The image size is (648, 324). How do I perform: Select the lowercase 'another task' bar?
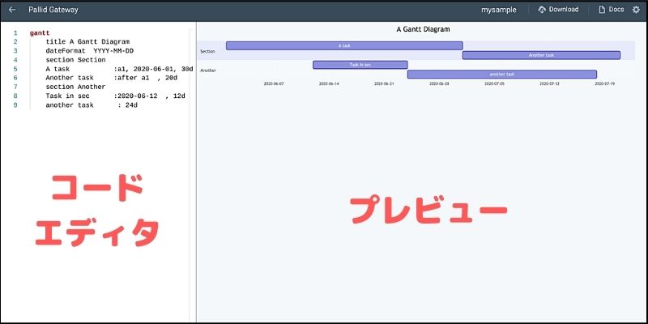click(502, 74)
